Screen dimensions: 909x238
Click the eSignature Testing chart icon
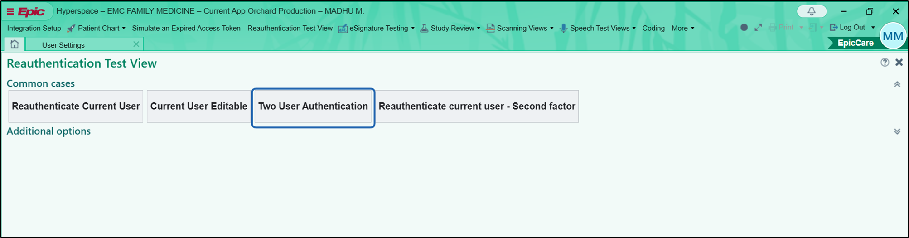(x=343, y=29)
